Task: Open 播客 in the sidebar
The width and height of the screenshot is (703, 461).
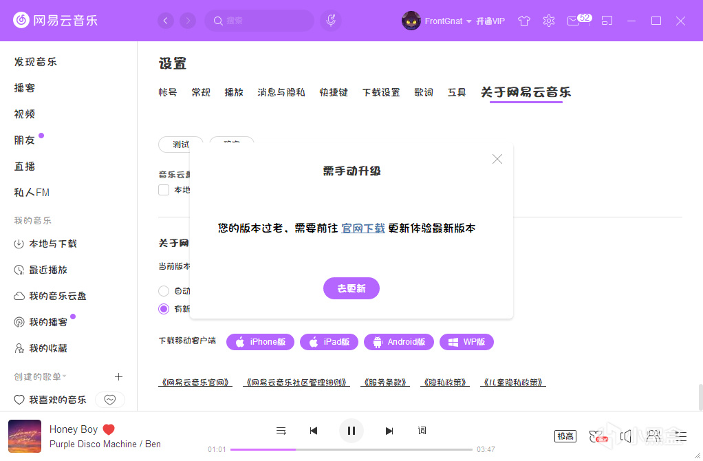Action: tap(25, 88)
